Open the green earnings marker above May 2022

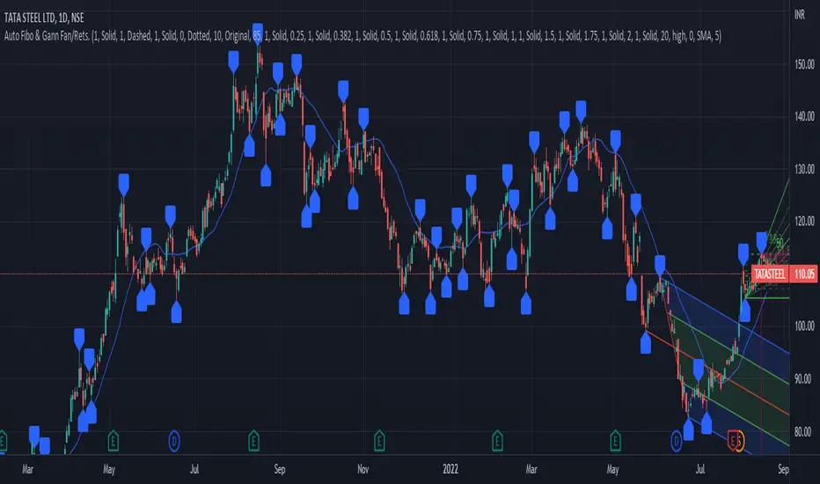tap(616, 441)
